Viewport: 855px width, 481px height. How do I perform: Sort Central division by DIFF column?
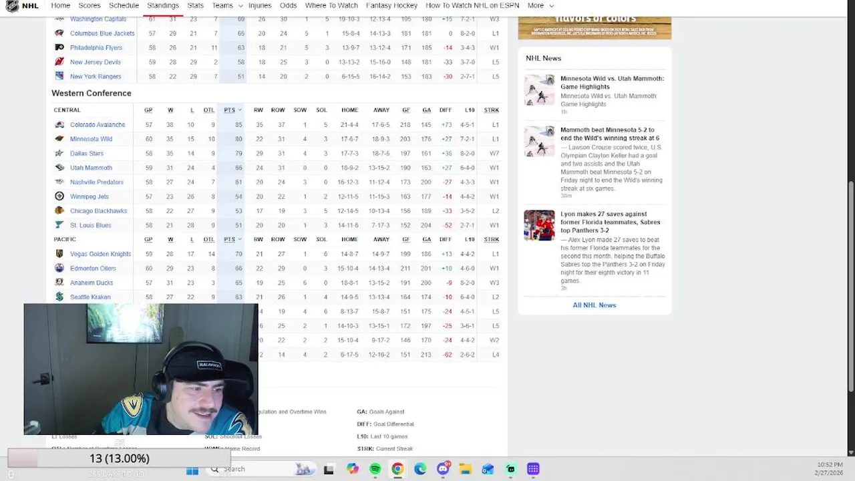446,110
